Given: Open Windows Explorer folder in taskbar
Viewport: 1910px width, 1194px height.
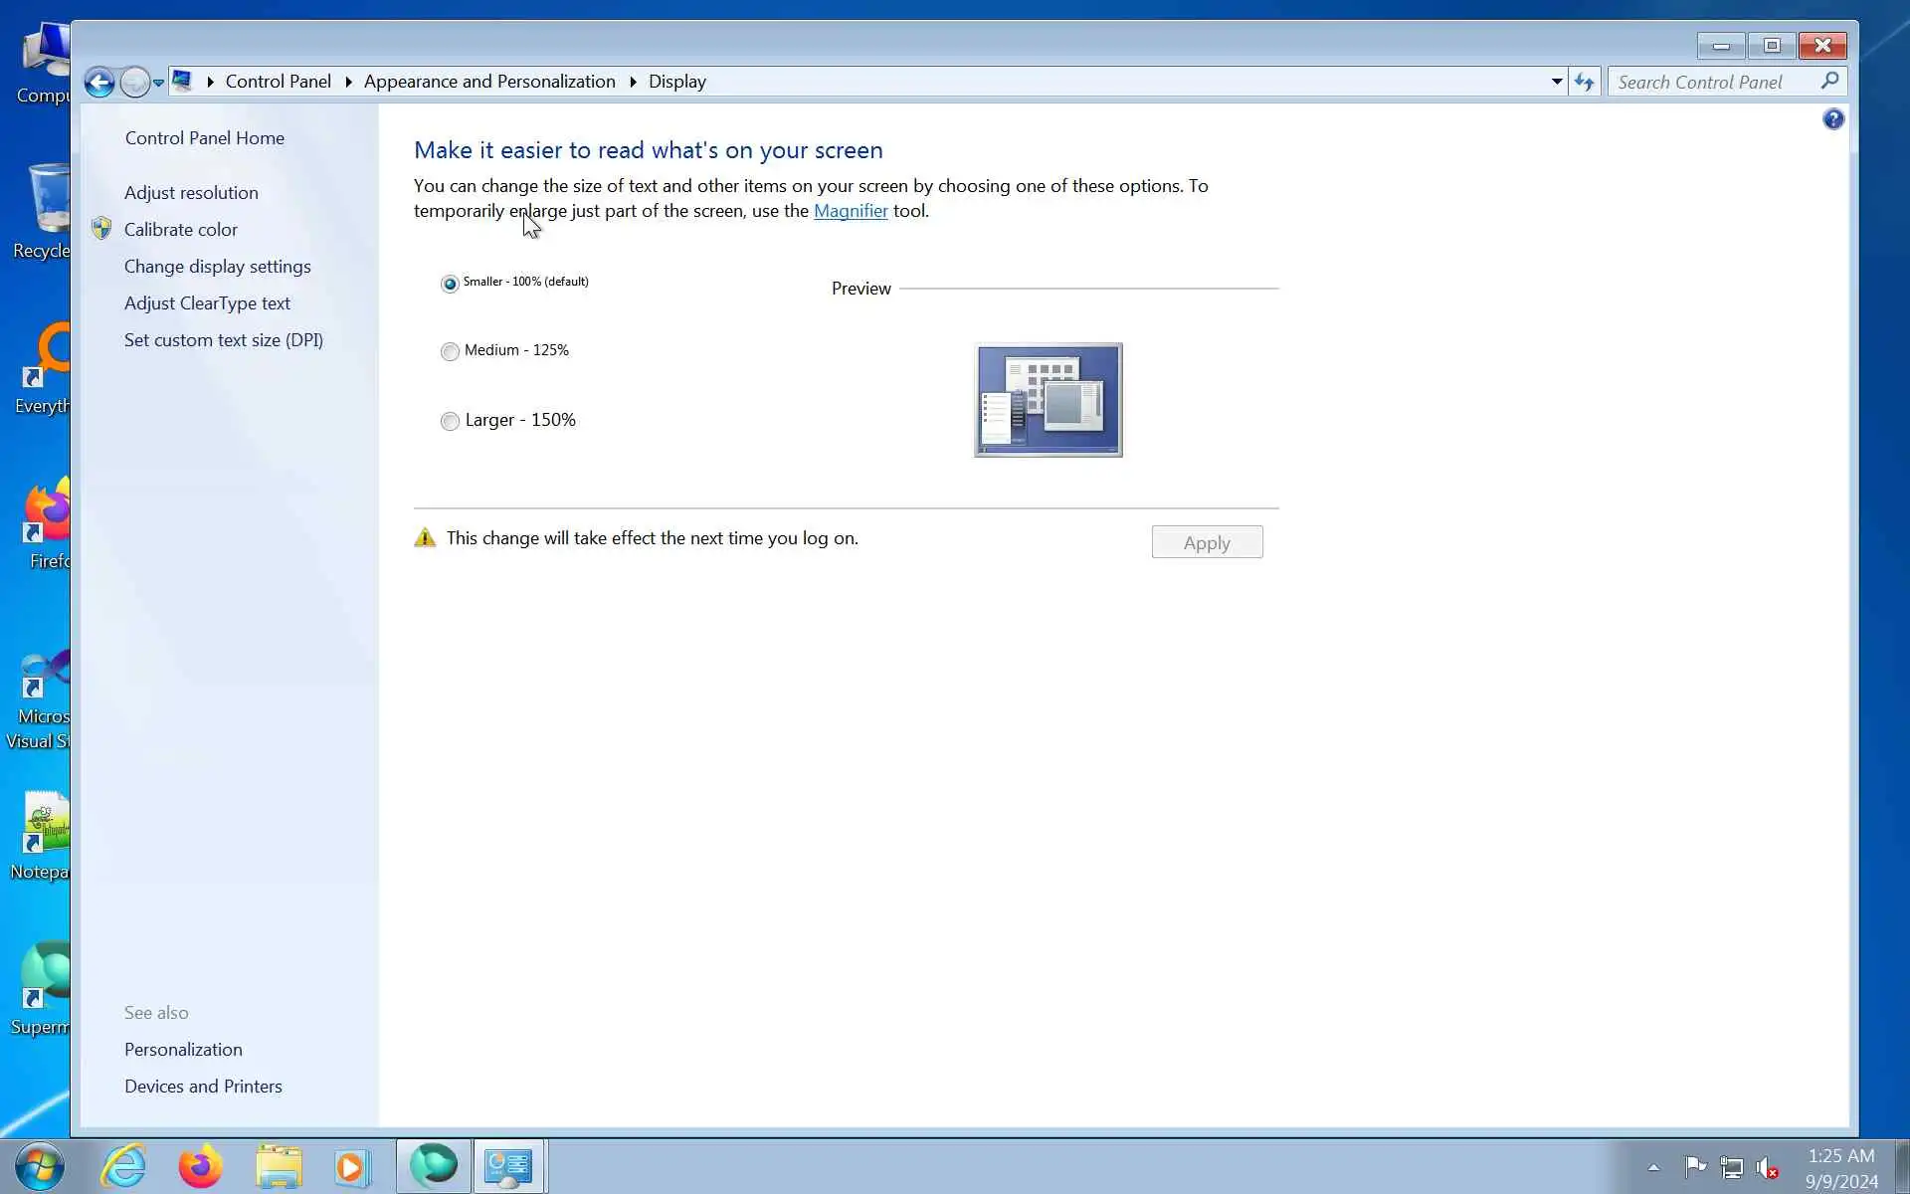Looking at the screenshot, I should point(278,1166).
